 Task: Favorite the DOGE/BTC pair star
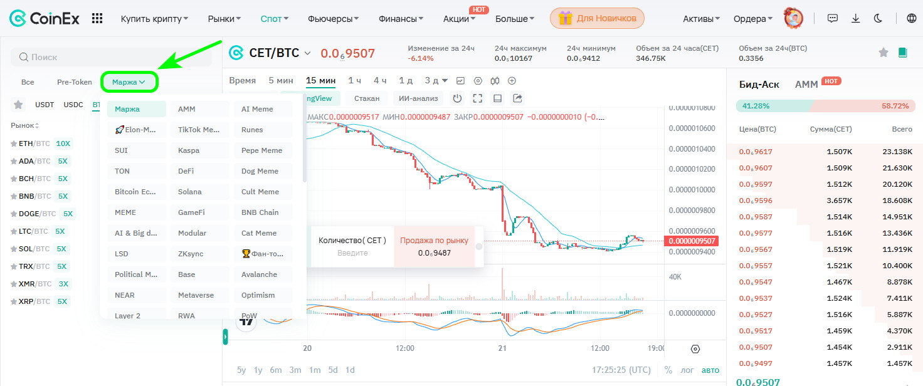pyautogui.click(x=14, y=214)
